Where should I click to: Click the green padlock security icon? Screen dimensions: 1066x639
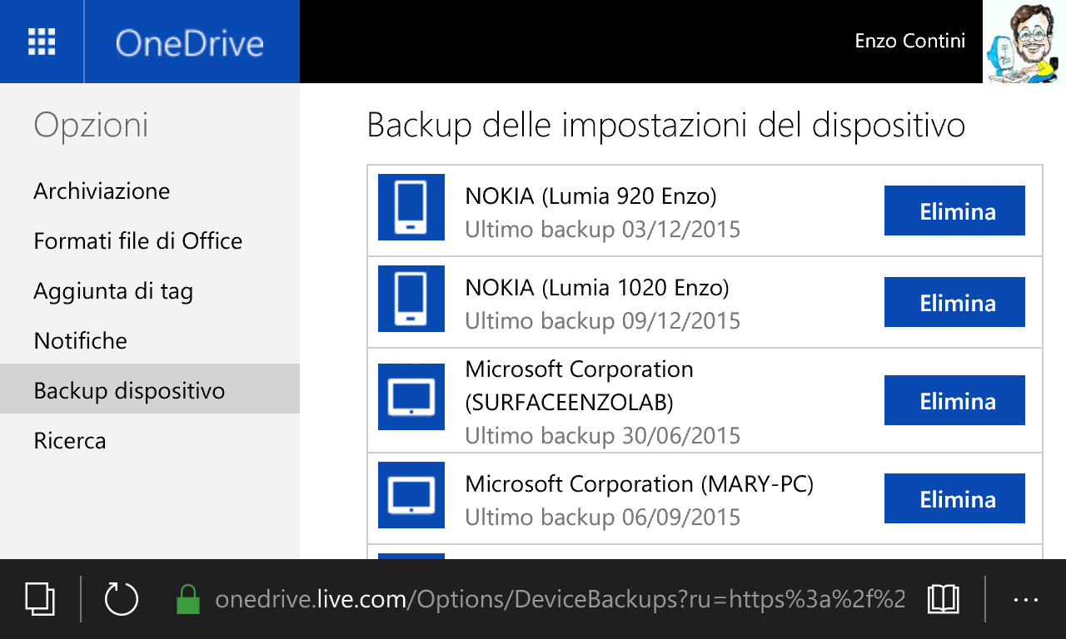[x=189, y=599]
